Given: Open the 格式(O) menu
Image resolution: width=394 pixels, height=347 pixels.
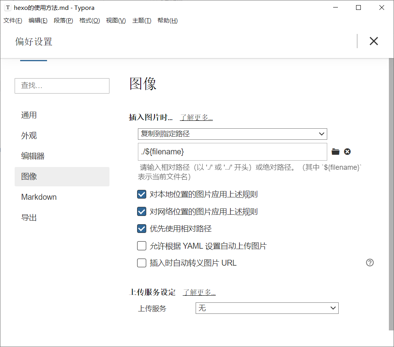Looking at the screenshot, I should 89,21.
